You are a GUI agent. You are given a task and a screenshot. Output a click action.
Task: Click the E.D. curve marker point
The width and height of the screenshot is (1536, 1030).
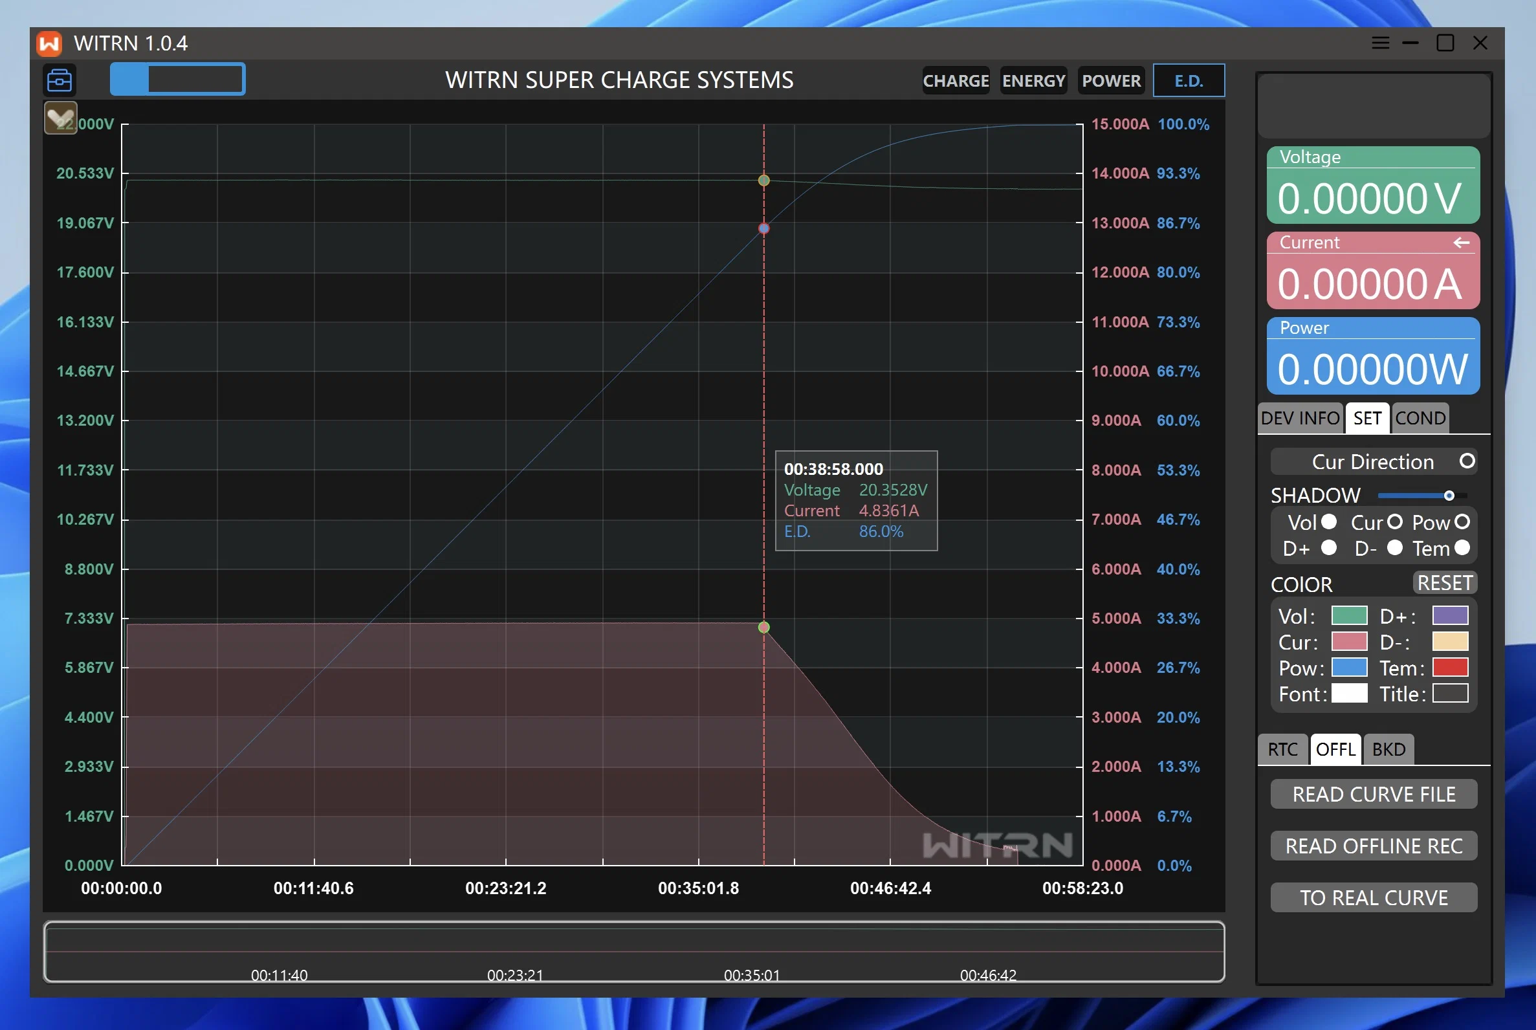(763, 228)
